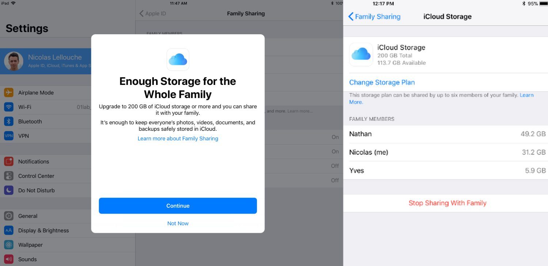Open Airplane Mode setting row
The height and width of the screenshot is (266, 548).
coord(46,93)
